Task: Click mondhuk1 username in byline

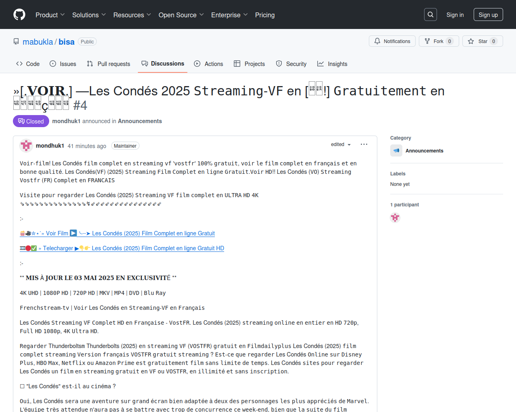Action: pos(67,121)
